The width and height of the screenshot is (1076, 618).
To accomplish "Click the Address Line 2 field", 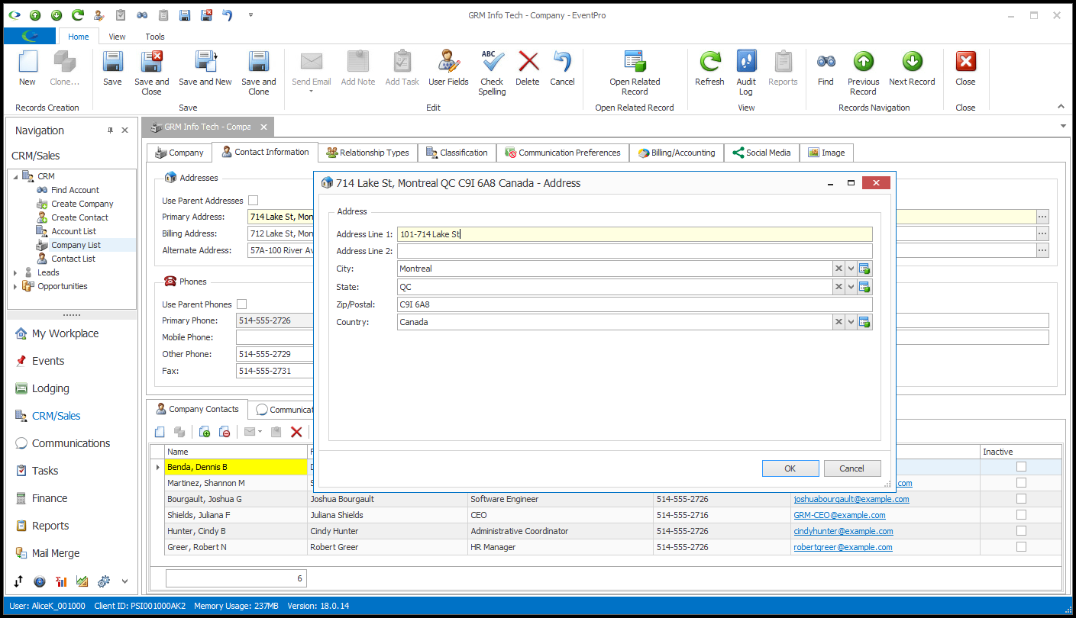I will (635, 251).
